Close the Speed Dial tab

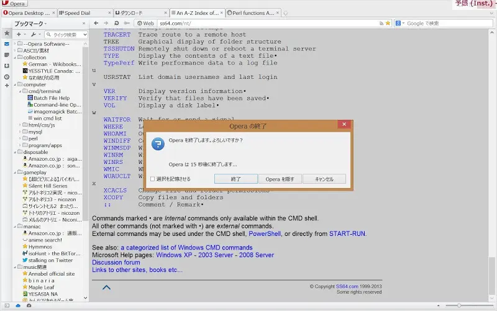109,13
